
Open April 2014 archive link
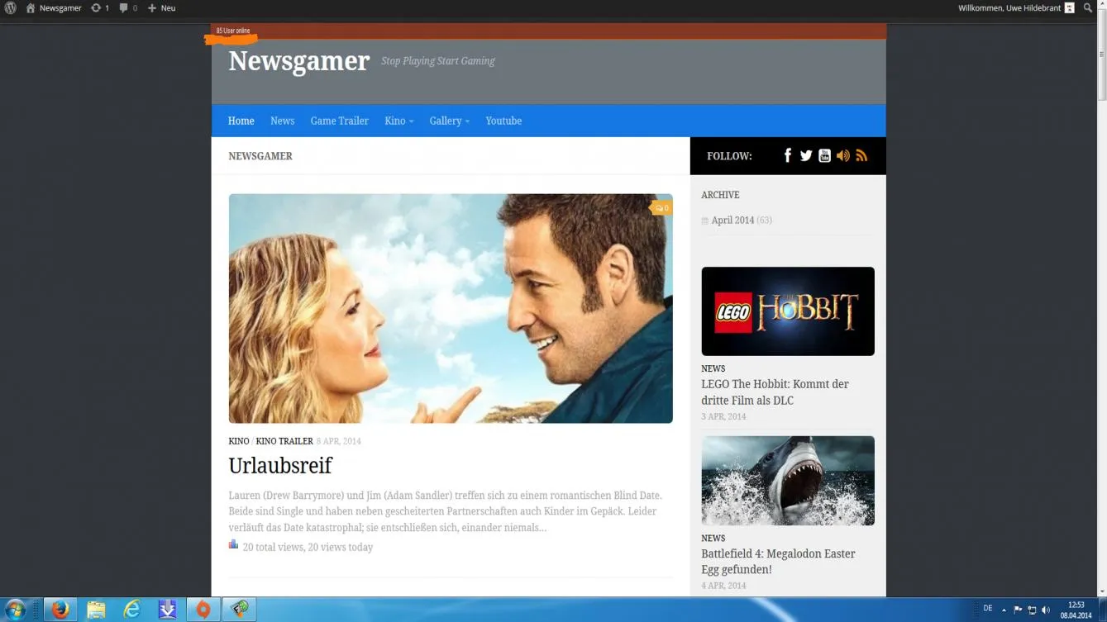pos(732,221)
